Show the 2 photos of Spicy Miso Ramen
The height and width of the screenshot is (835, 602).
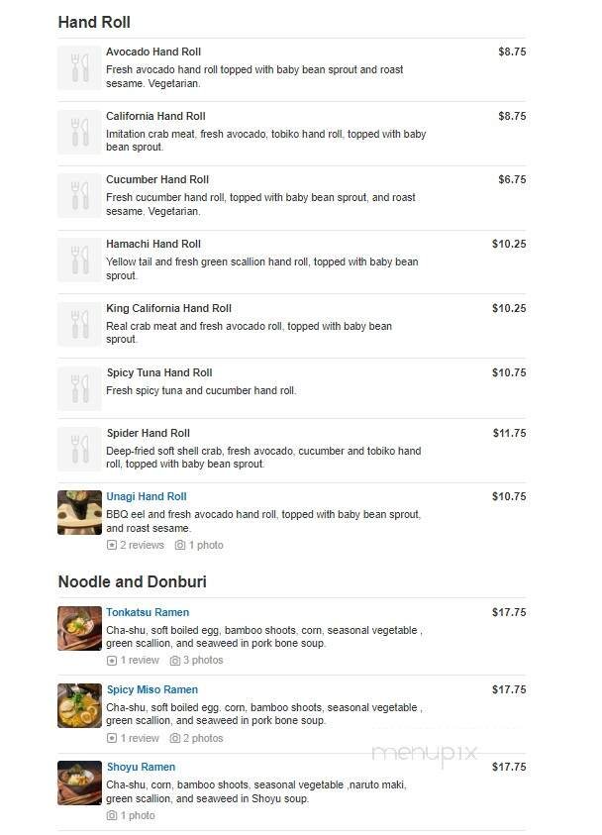point(197,738)
